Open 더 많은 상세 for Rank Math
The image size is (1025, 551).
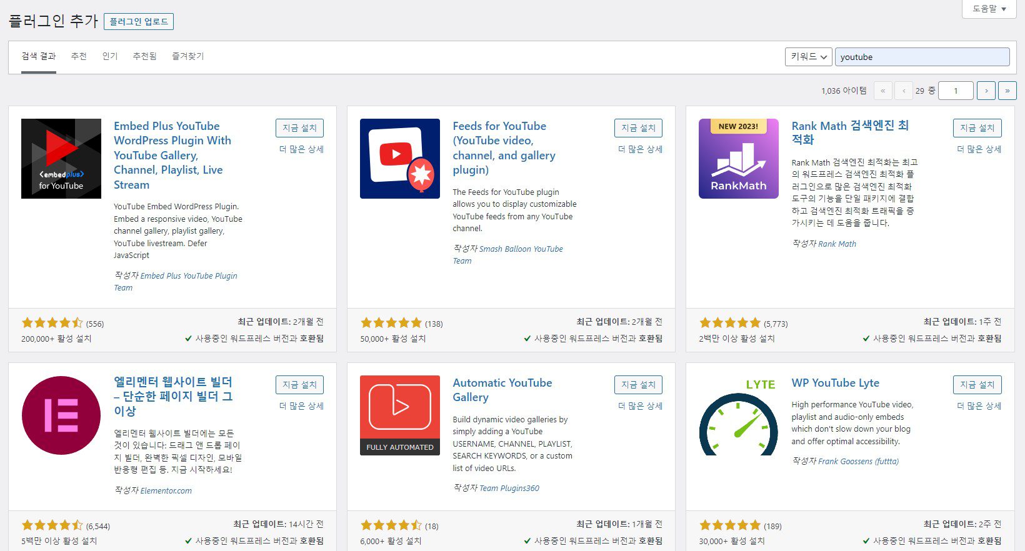point(979,149)
